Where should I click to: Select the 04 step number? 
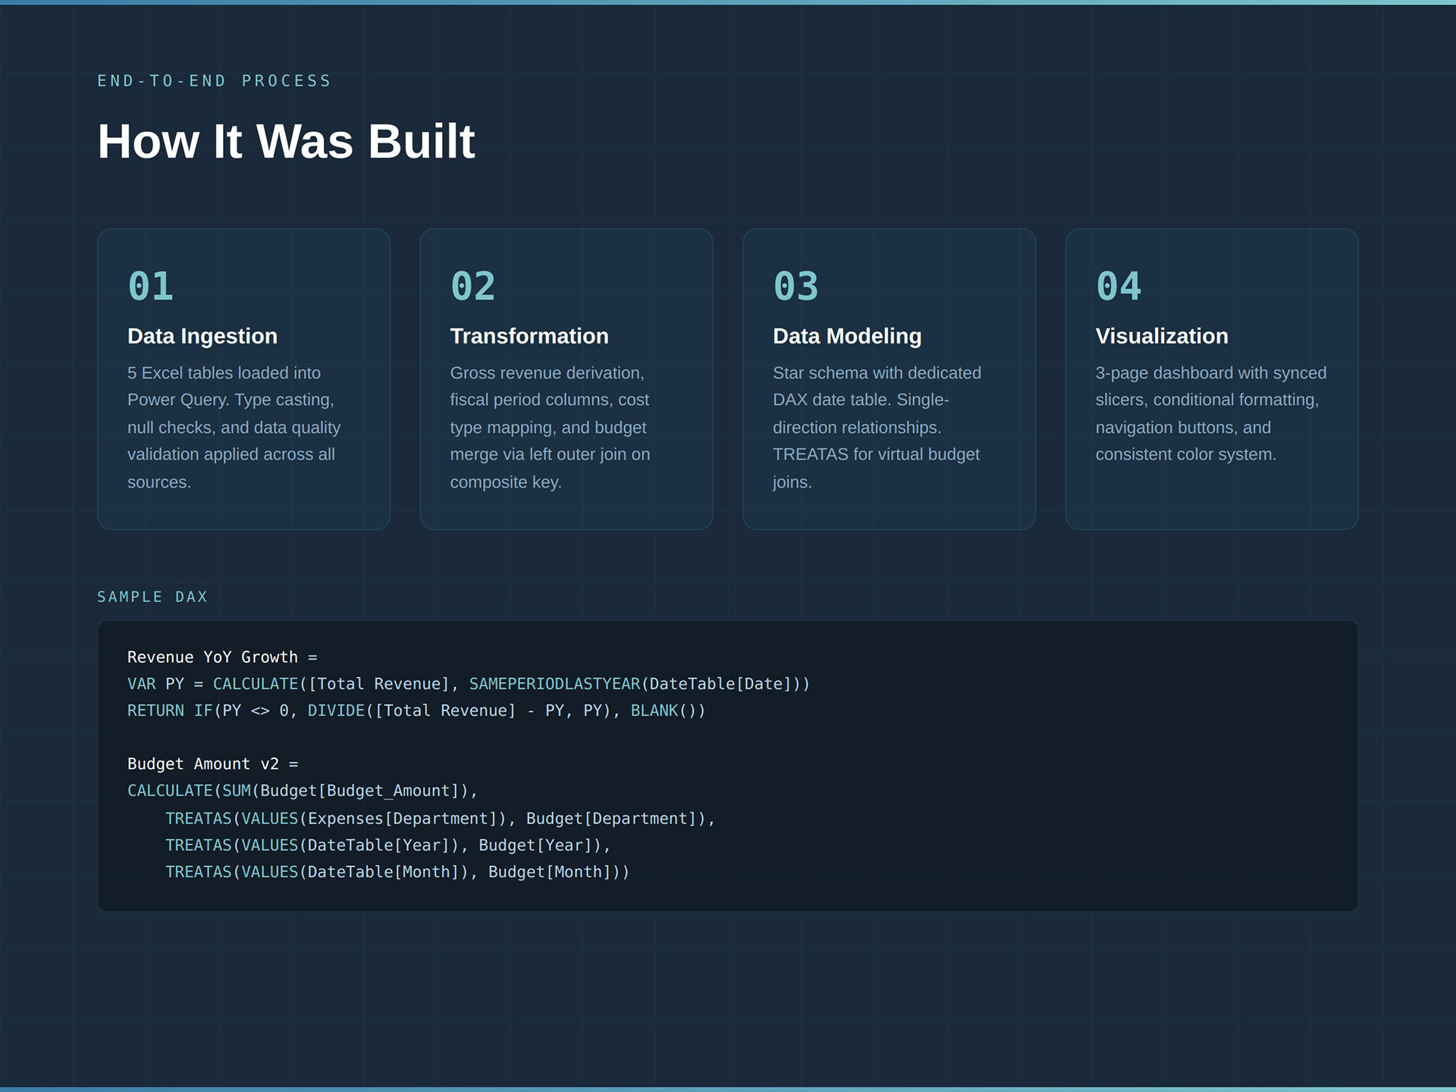coord(1118,287)
